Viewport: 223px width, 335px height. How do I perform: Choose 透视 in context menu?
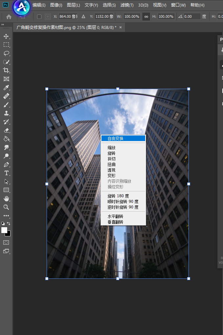123,170
